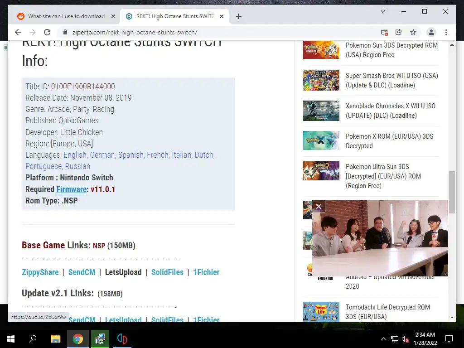
Task: Click LetsUpload in Base Game Links
Action: click(x=123, y=272)
